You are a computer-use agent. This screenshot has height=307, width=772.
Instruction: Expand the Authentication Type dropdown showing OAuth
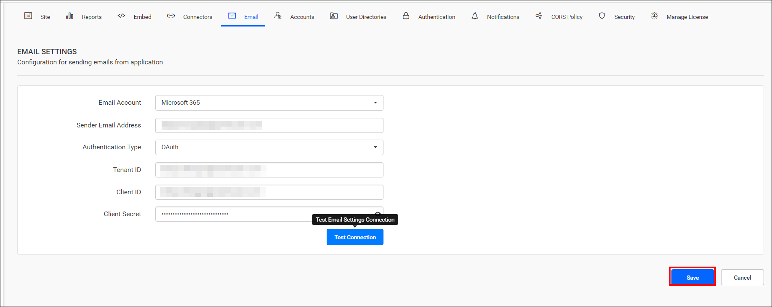[x=269, y=147]
